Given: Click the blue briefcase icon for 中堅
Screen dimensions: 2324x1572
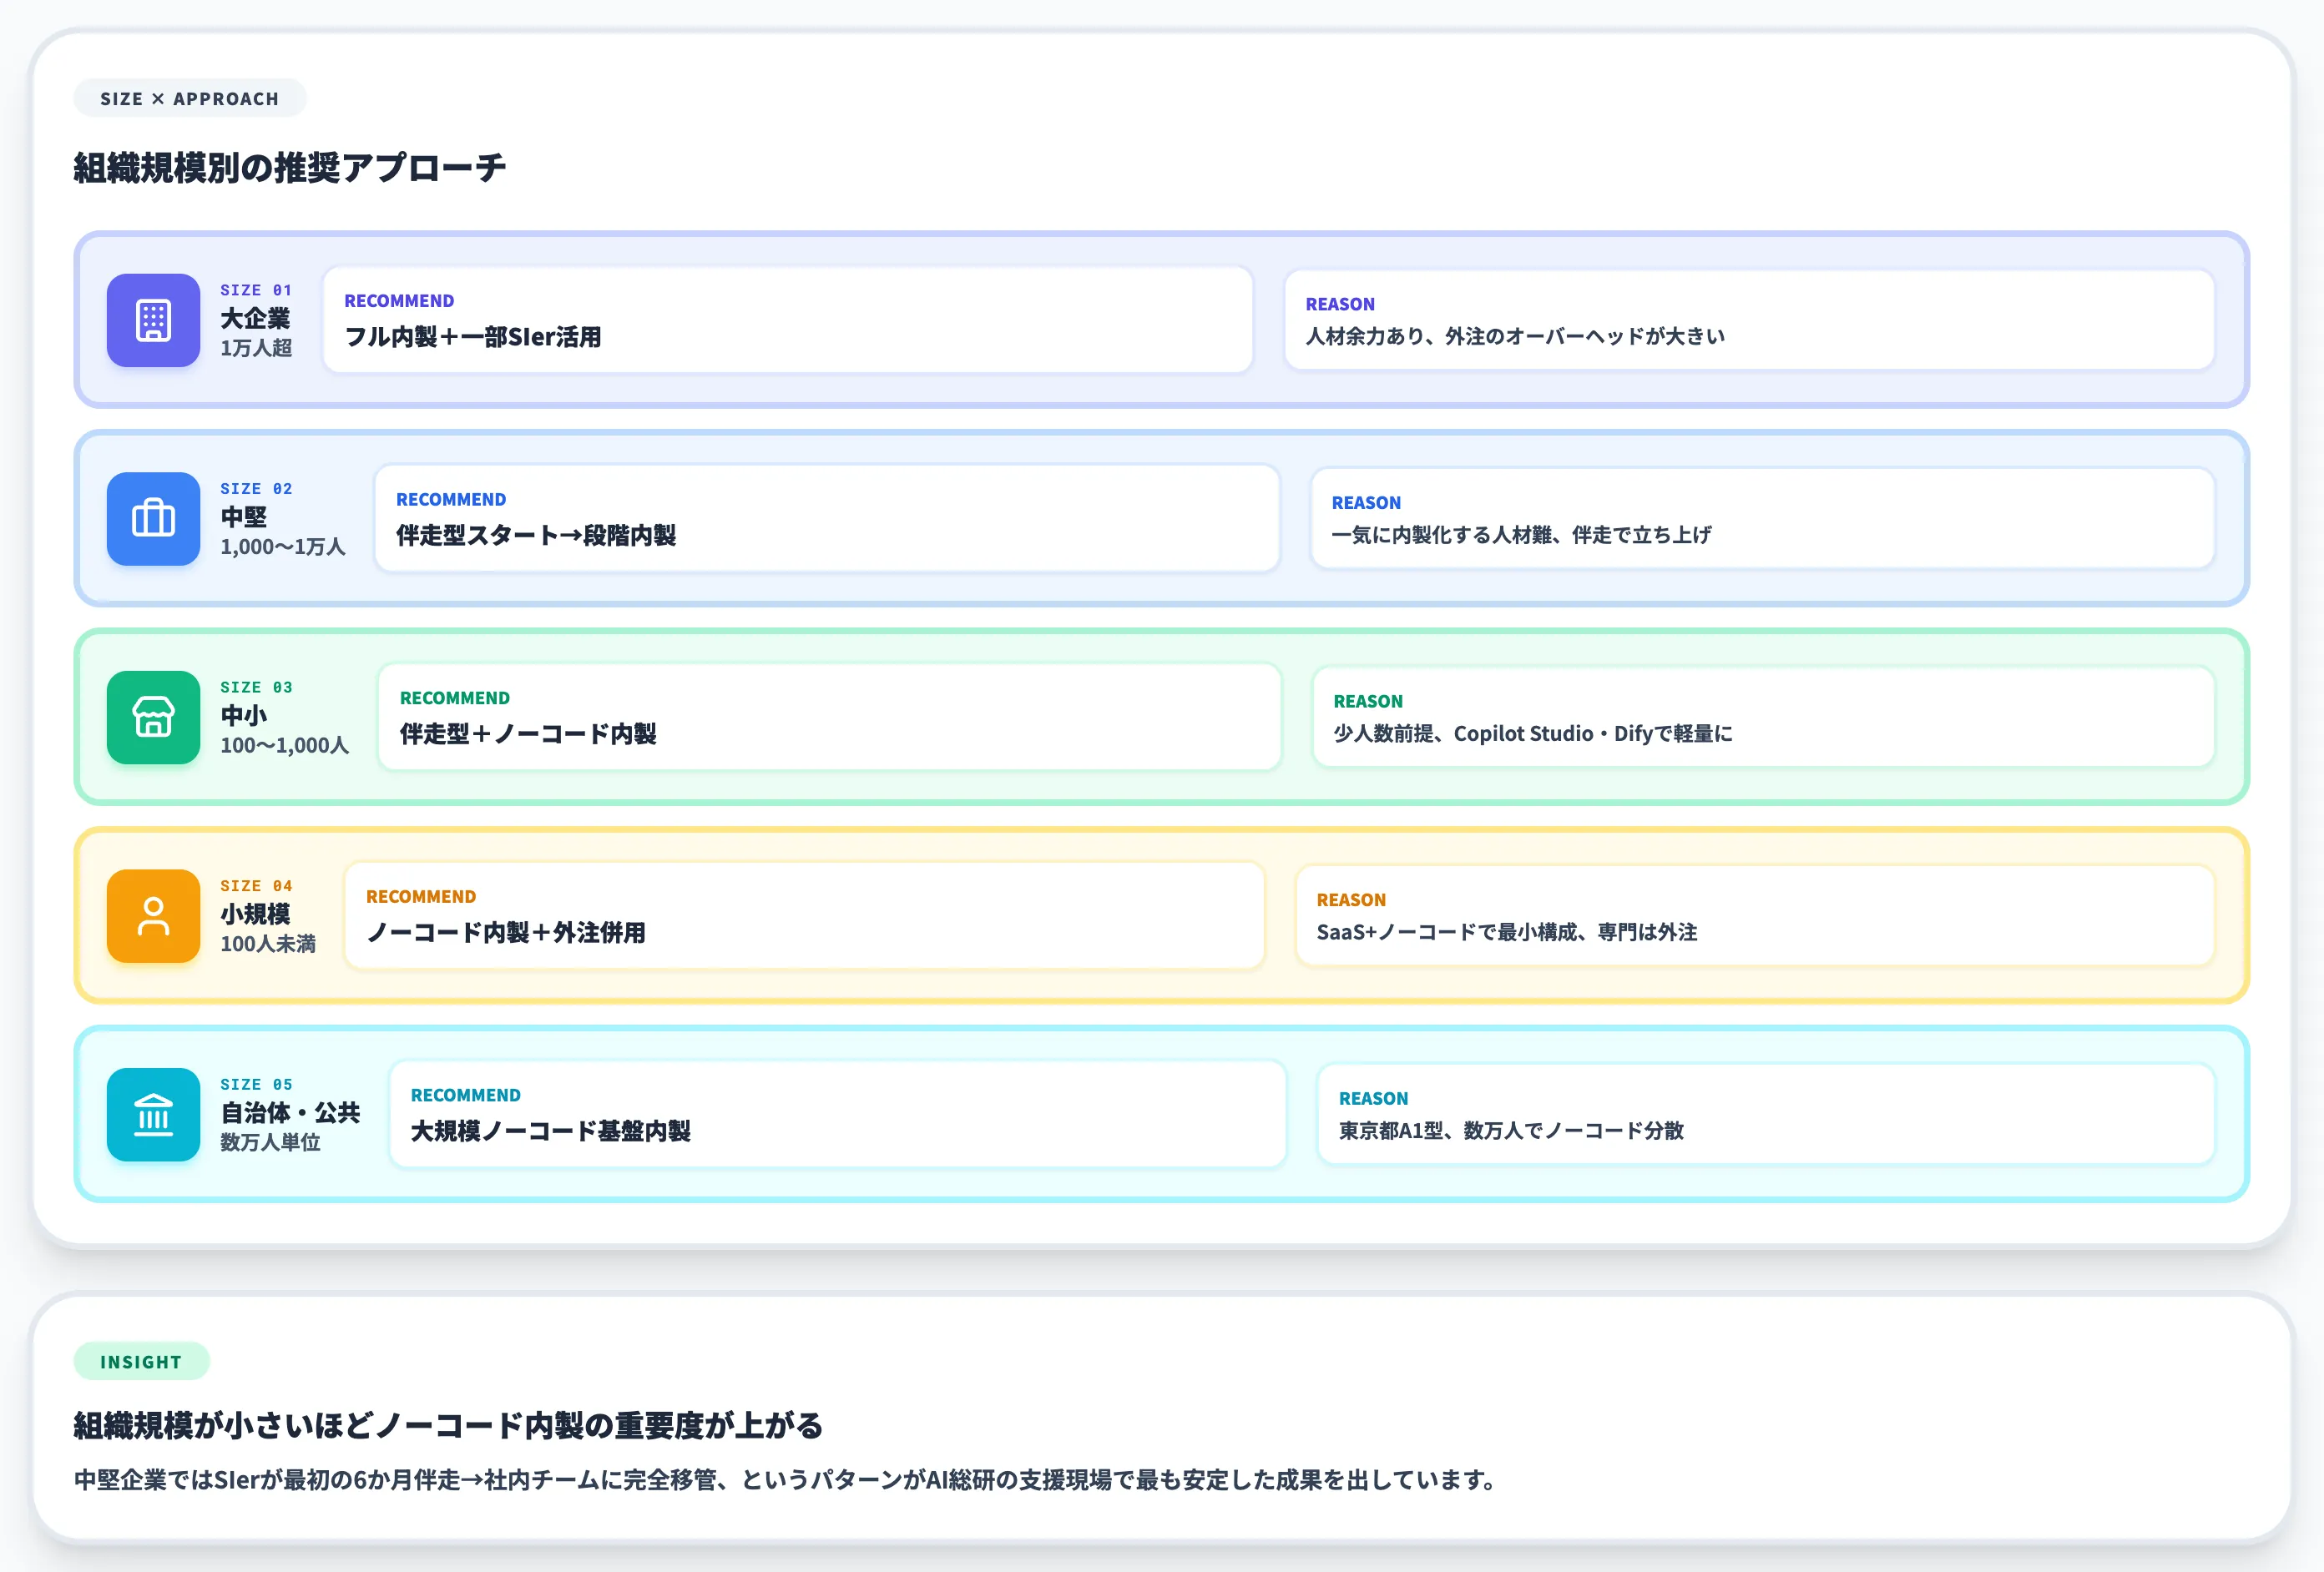Looking at the screenshot, I should 153,519.
